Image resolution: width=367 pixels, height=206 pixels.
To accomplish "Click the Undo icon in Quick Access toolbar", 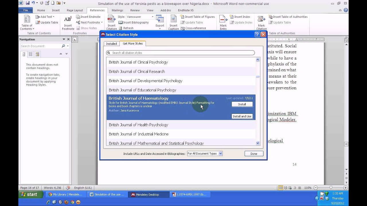I will pos(33,3).
